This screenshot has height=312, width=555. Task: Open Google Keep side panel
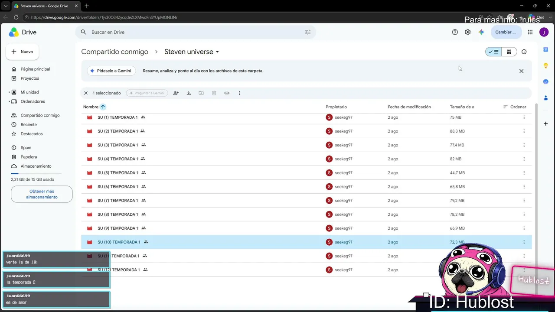tap(545, 65)
